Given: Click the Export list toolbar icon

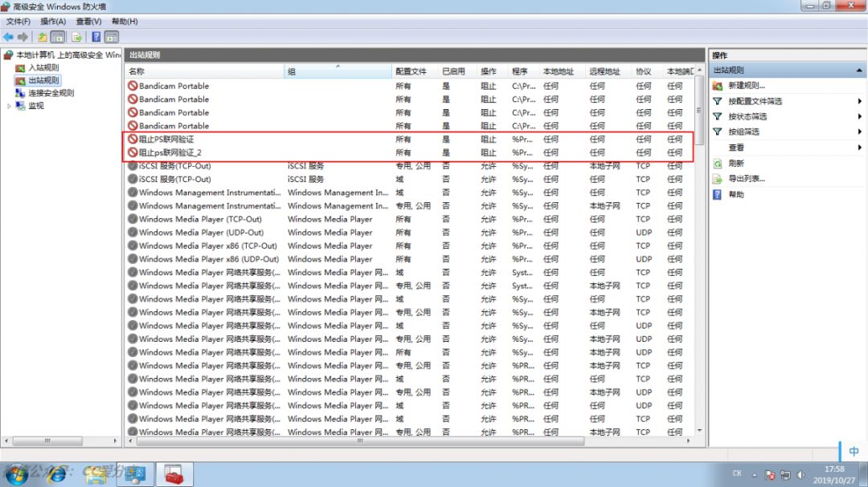Looking at the screenshot, I should click(x=77, y=37).
